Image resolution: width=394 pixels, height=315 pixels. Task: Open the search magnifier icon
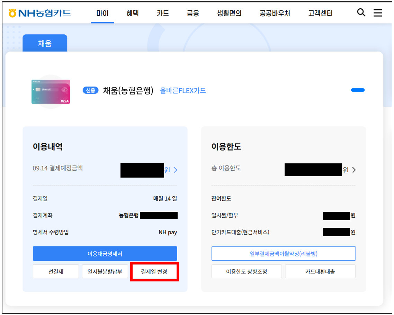point(361,13)
